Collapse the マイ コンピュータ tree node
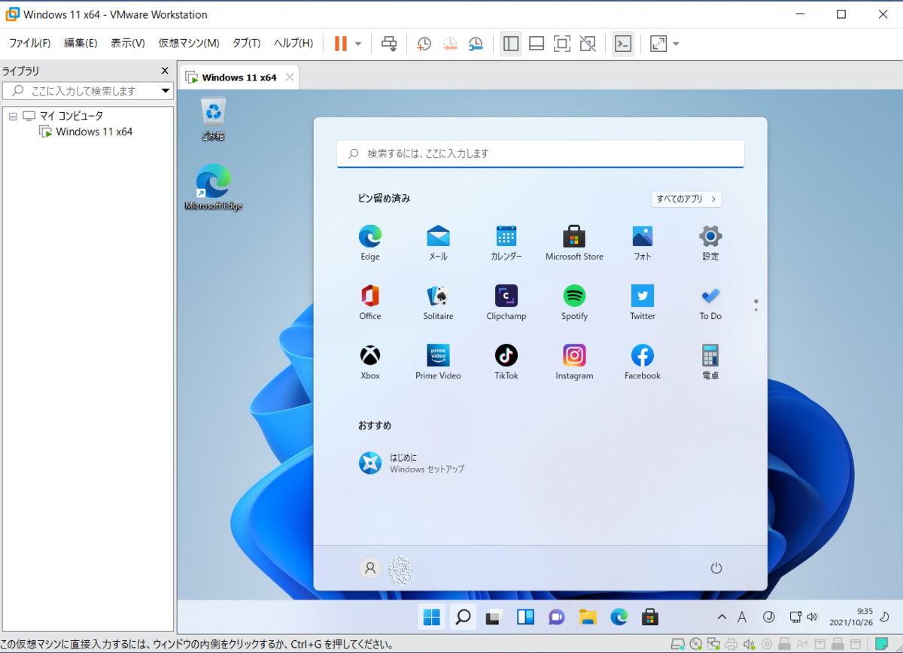This screenshot has width=903, height=653. tap(13, 117)
